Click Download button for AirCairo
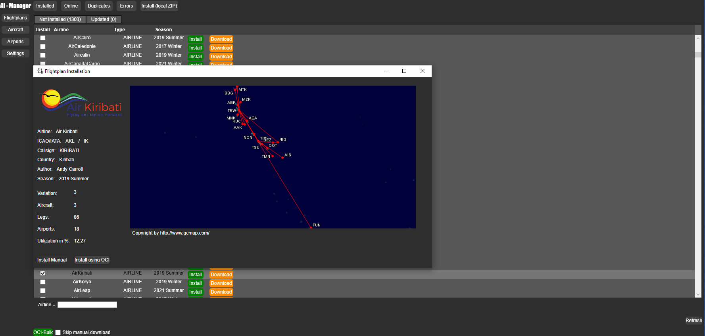 pyautogui.click(x=221, y=39)
